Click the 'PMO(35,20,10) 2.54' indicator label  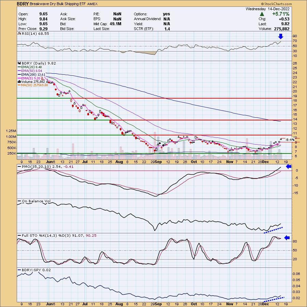pyautogui.click(x=42, y=166)
